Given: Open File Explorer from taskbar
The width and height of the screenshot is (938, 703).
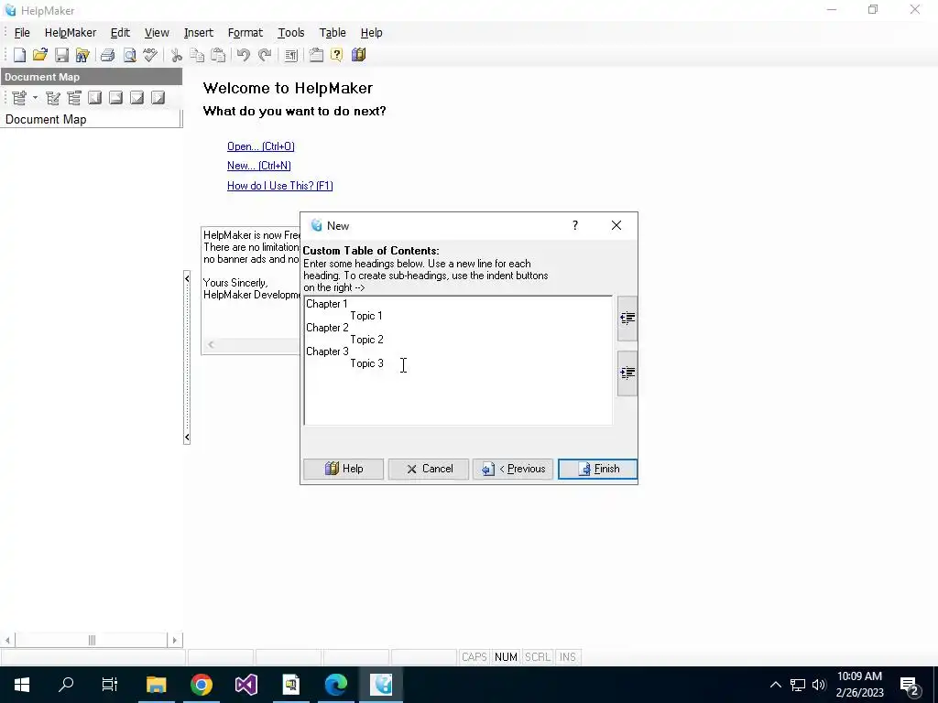Looking at the screenshot, I should 156,685.
